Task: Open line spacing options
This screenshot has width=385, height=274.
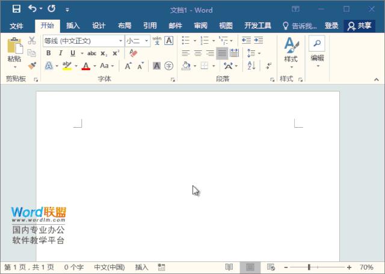Action: coord(253,53)
